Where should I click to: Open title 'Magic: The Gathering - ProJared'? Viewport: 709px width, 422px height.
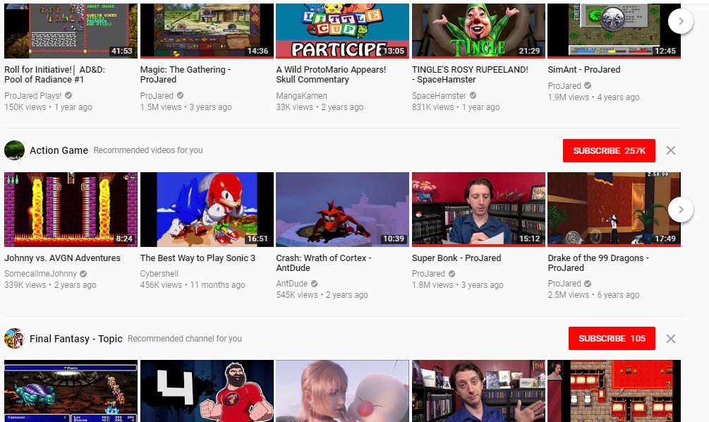point(186,74)
